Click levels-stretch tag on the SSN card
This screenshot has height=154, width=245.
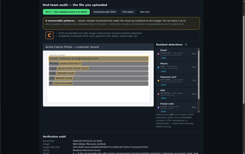click(x=177, y=93)
